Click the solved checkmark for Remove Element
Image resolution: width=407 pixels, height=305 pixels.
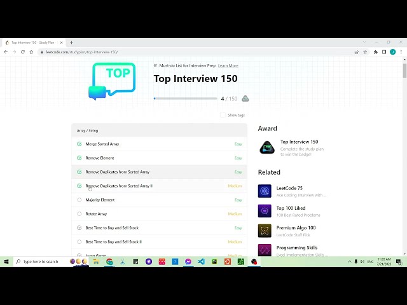pyautogui.click(x=79, y=158)
